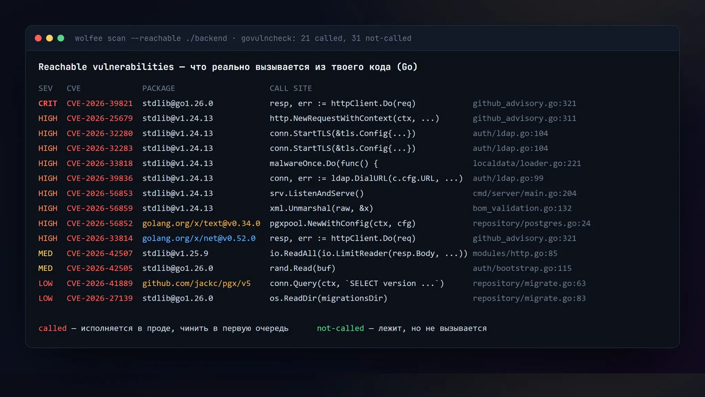Viewport: 705px width, 397px height.
Task: Select CVE-2026-41889
Action: (x=100, y=283)
